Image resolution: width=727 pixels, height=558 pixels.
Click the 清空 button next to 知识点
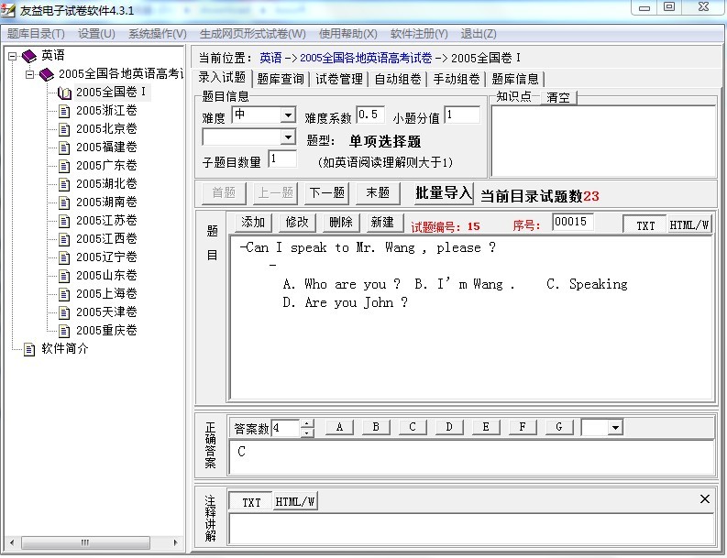558,97
